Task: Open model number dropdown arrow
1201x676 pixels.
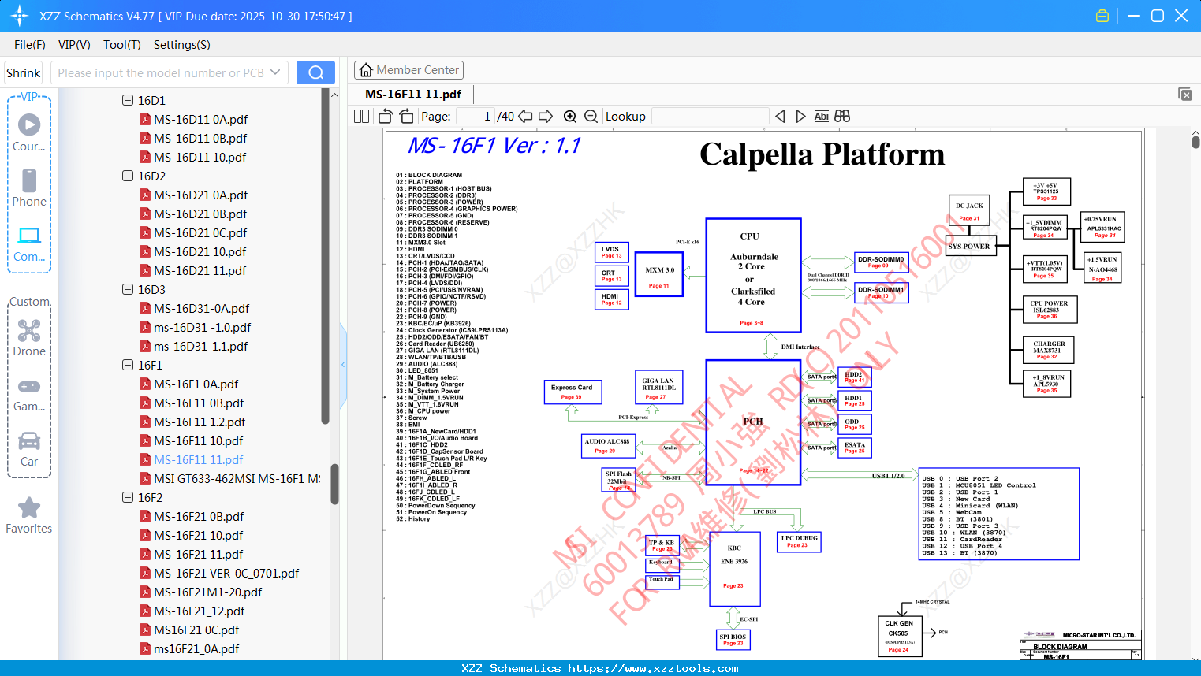Action: coord(275,72)
